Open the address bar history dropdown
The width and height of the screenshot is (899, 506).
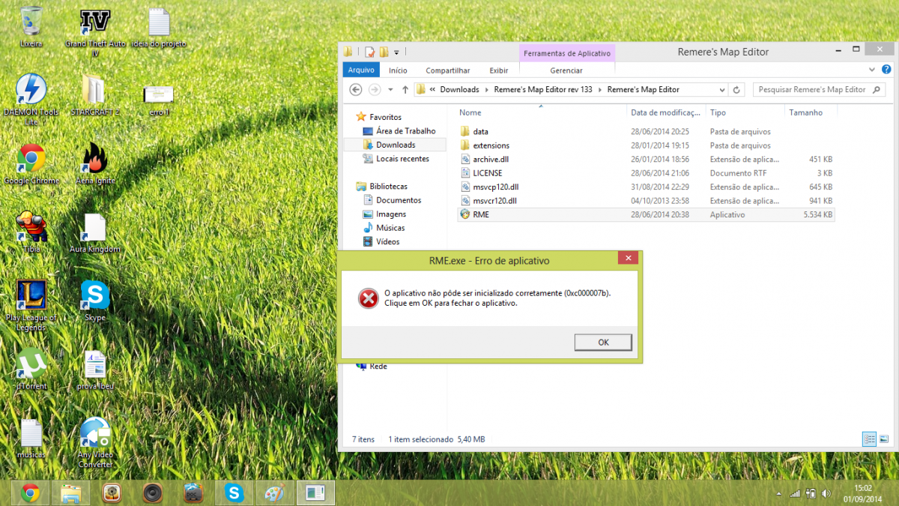click(x=722, y=90)
